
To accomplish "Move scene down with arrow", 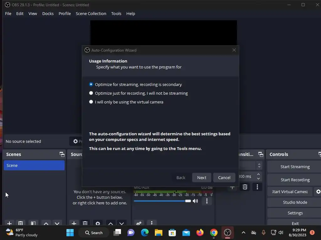I will tap(57, 223).
